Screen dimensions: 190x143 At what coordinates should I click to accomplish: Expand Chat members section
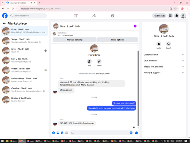click(x=164, y=61)
